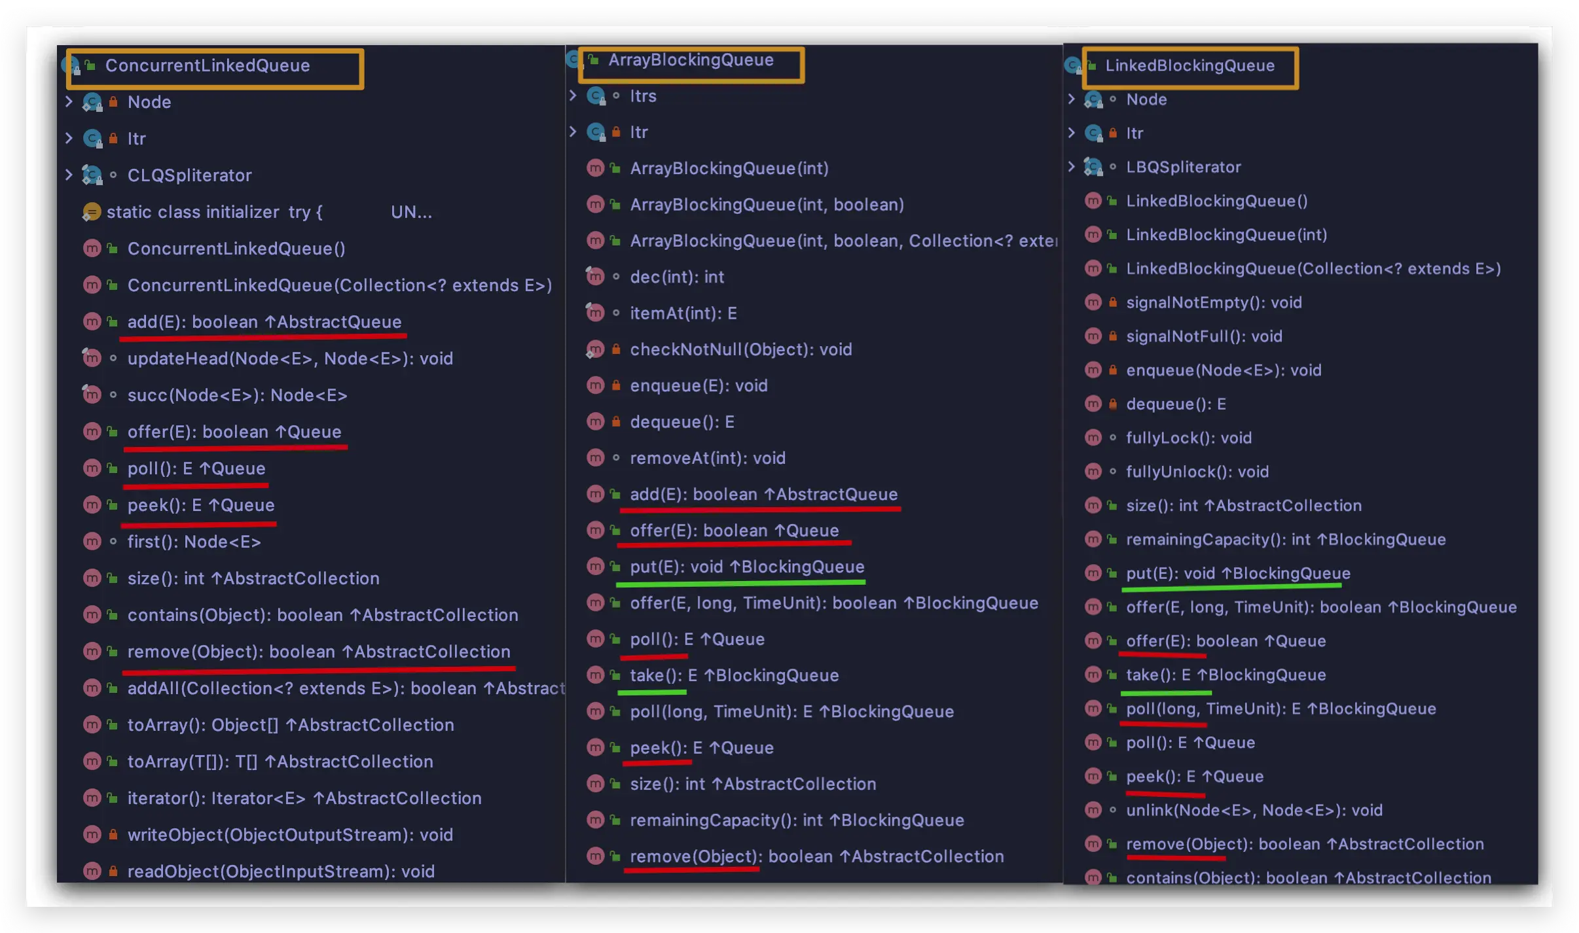Expand the Itr class under LinkedBlockingQueue
1579x933 pixels.
tap(1071, 133)
